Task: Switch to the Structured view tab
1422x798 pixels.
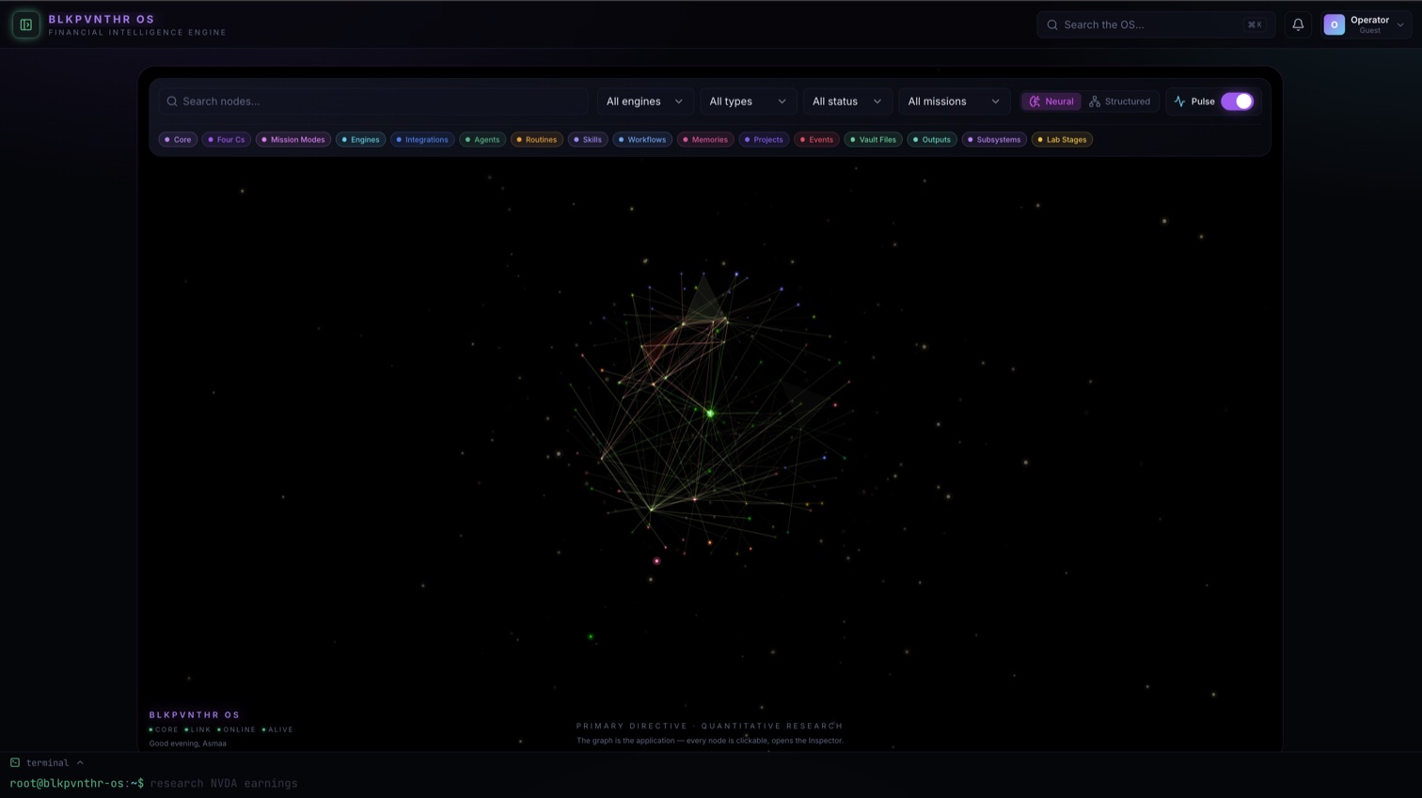Action: [x=1119, y=102]
